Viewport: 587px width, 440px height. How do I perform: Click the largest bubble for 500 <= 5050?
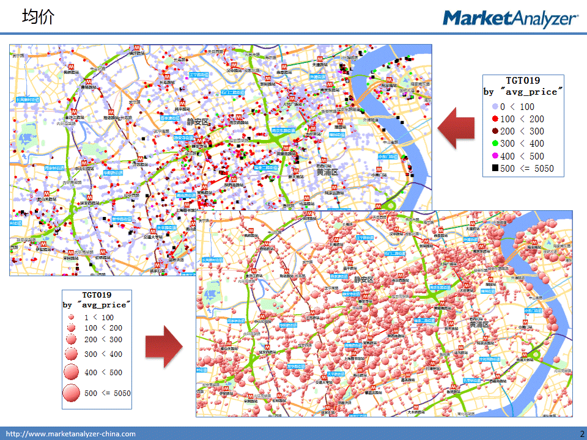tap(71, 393)
